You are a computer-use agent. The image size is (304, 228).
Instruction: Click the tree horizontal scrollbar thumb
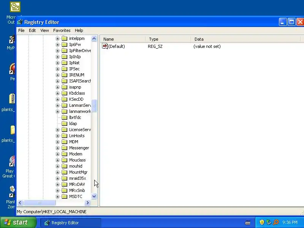(40, 203)
